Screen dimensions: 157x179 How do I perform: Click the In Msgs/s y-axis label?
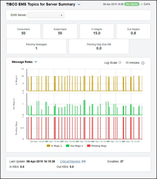click(16, 80)
